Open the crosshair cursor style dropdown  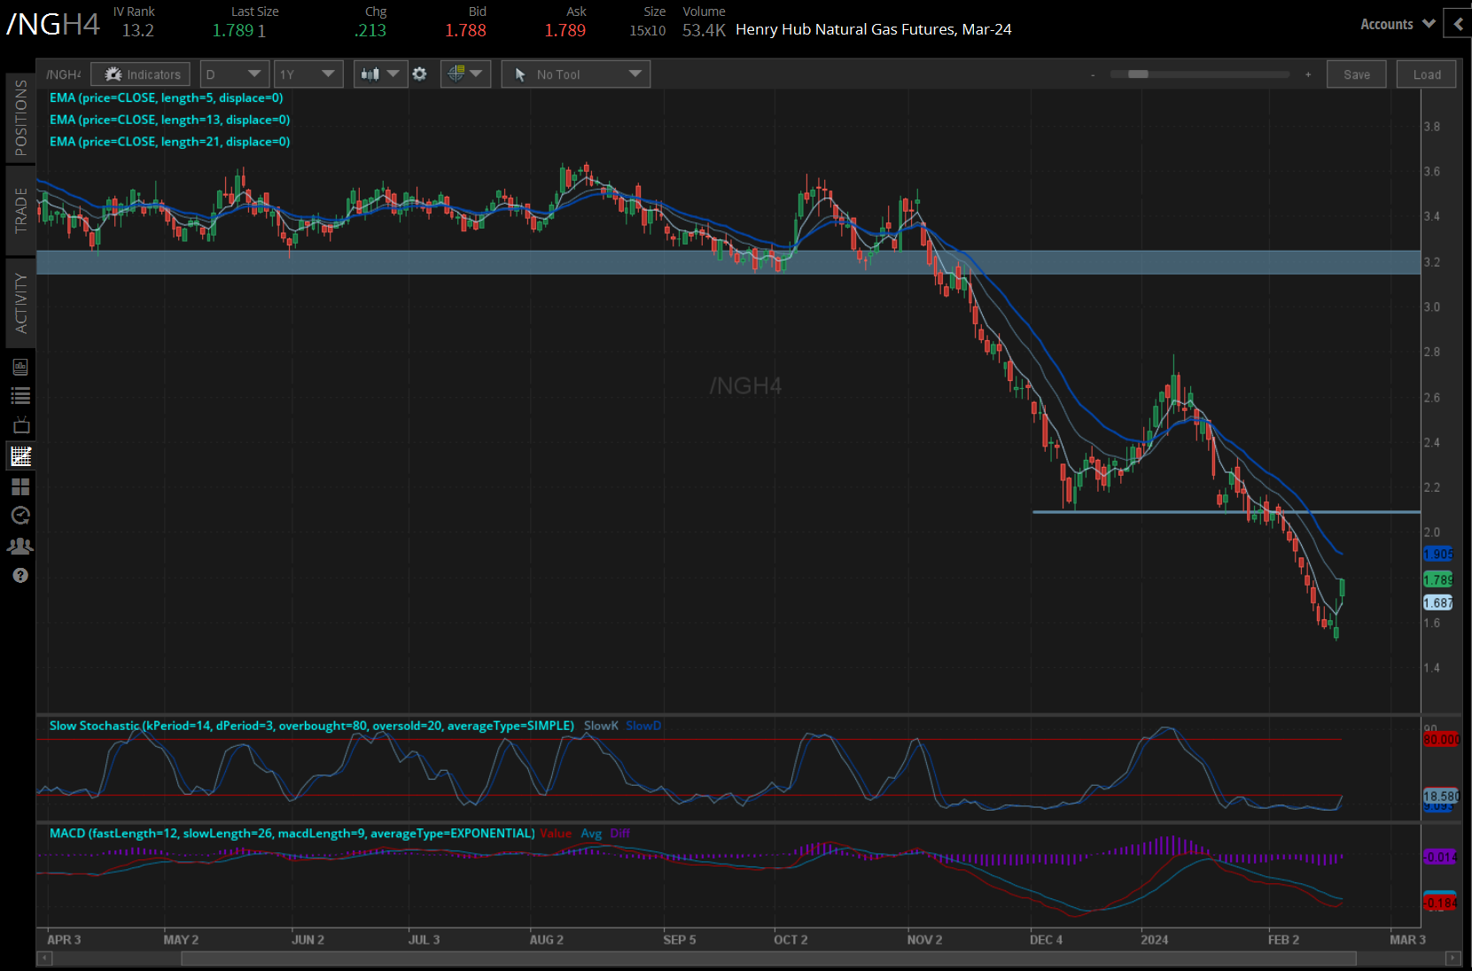click(465, 74)
